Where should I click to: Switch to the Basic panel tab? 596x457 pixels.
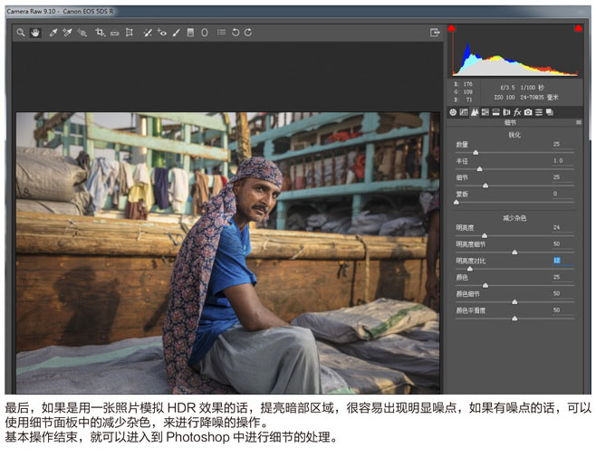(x=453, y=112)
